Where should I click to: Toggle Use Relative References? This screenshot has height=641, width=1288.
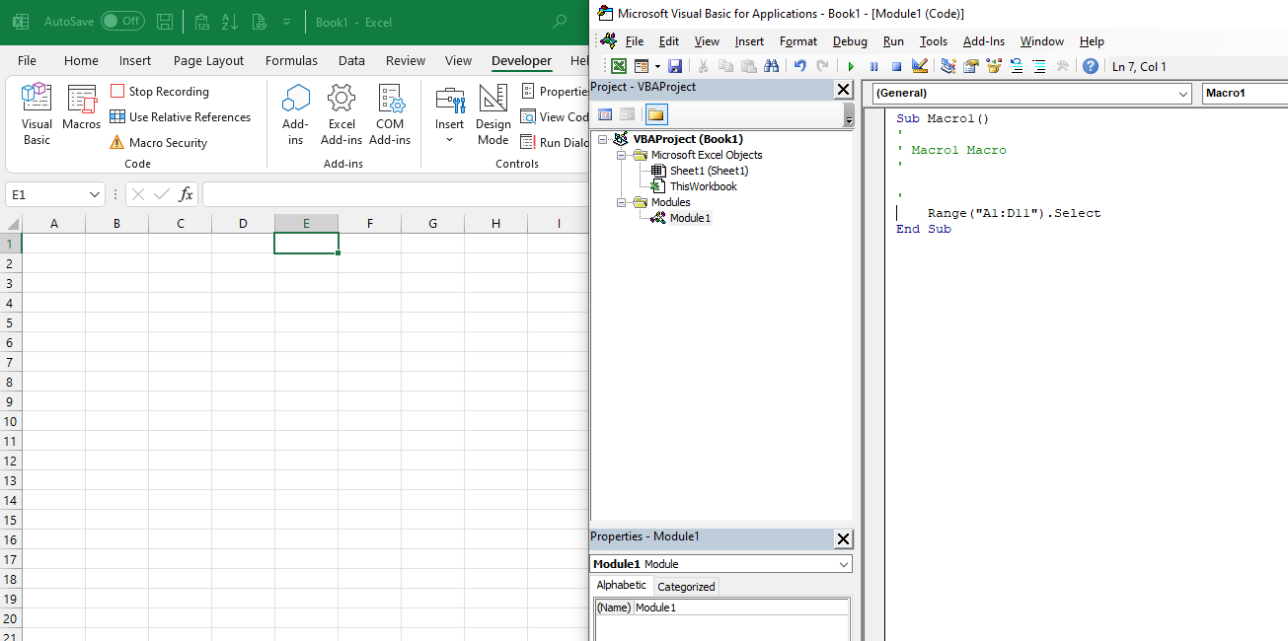click(x=182, y=116)
